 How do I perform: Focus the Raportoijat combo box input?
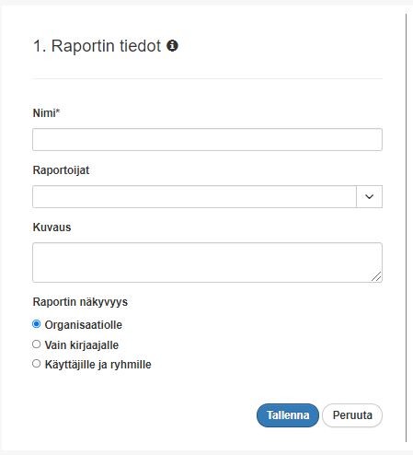[194, 196]
